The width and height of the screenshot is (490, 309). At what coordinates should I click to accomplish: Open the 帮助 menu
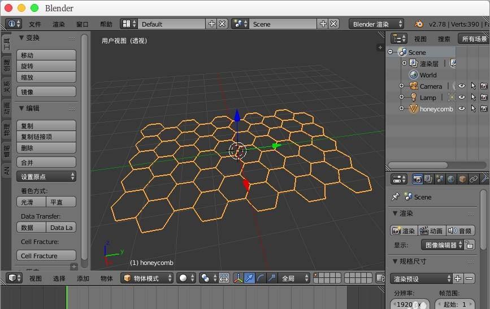106,24
